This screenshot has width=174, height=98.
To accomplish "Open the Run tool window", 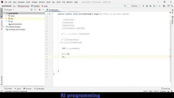I will 18,88.
